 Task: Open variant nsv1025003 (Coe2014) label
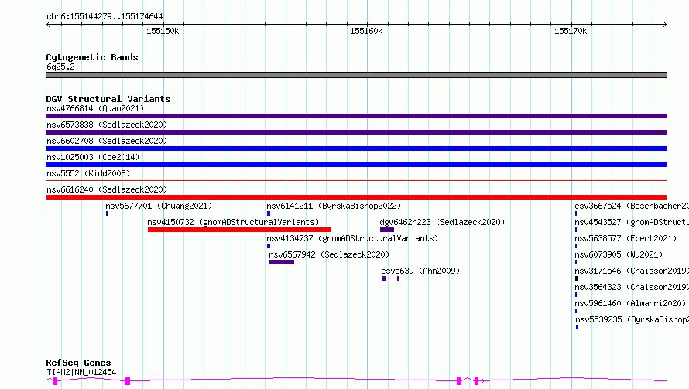click(93, 157)
